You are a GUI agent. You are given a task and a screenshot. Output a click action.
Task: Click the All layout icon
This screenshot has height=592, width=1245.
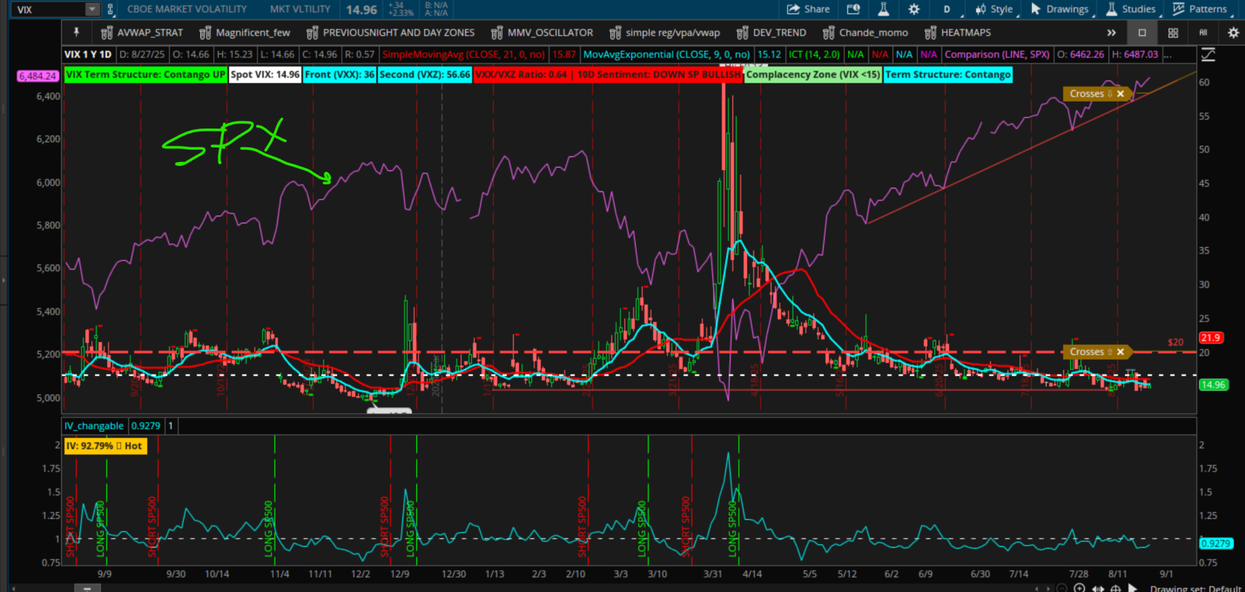[1203, 32]
